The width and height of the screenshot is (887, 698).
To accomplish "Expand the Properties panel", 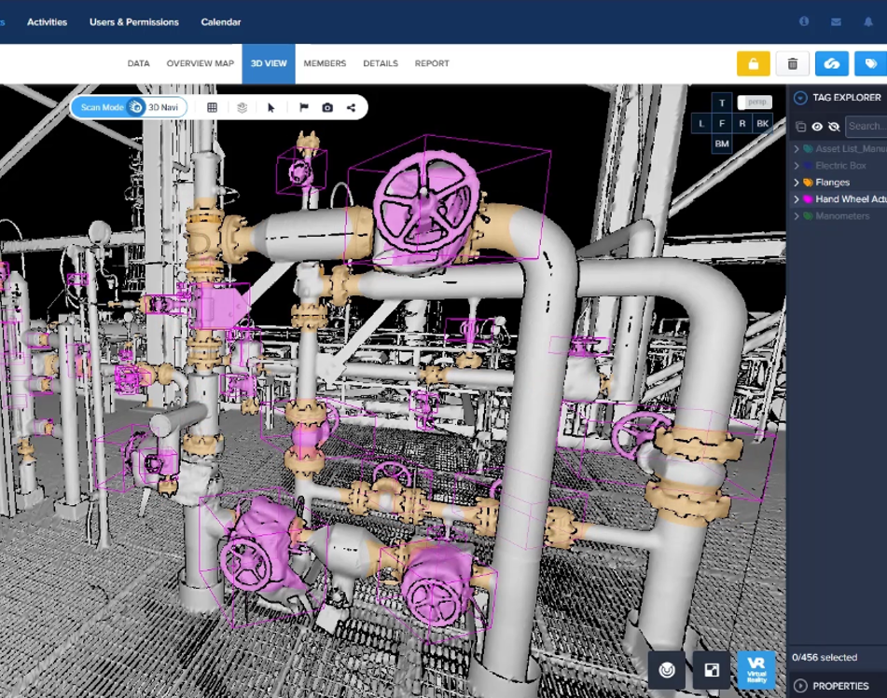I will 800,686.
